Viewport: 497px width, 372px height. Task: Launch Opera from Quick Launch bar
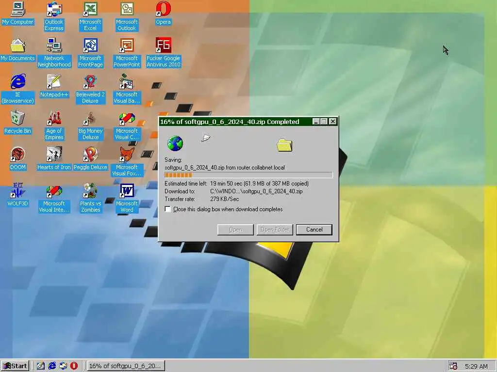74,366
